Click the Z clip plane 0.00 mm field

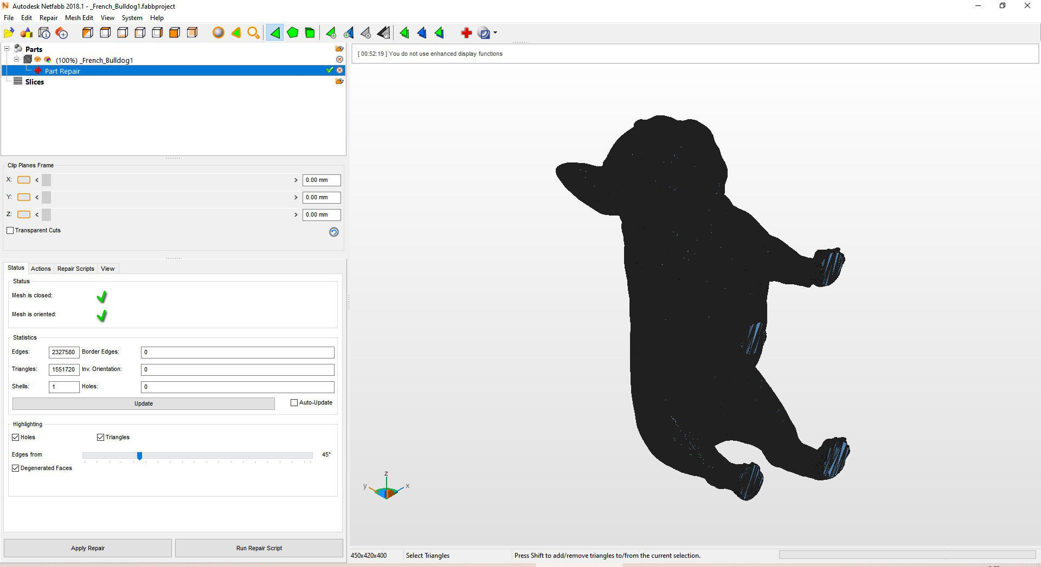click(322, 214)
